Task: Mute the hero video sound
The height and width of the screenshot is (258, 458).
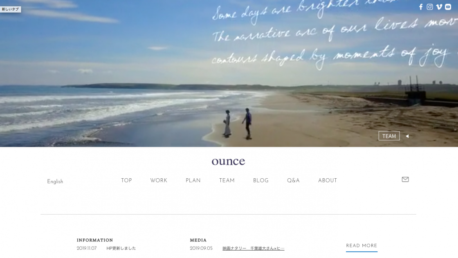Action: pyautogui.click(x=407, y=136)
